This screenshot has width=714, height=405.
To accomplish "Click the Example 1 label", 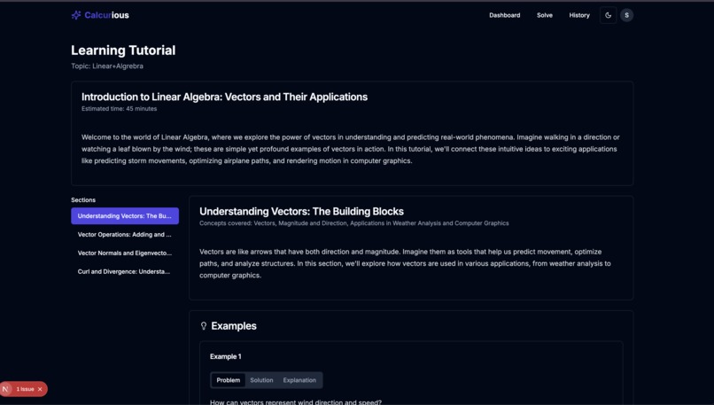I will pos(225,357).
